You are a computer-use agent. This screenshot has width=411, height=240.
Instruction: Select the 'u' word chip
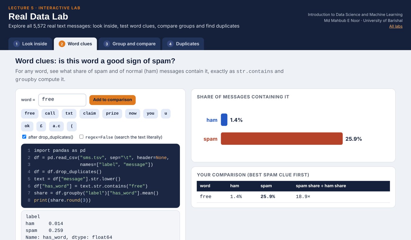click(x=166, y=114)
